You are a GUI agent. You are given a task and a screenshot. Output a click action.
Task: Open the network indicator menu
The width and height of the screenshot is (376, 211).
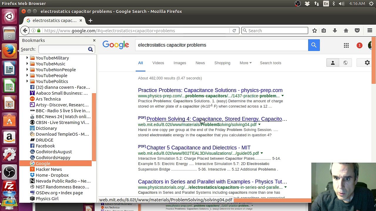pyautogui.click(x=316, y=4)
